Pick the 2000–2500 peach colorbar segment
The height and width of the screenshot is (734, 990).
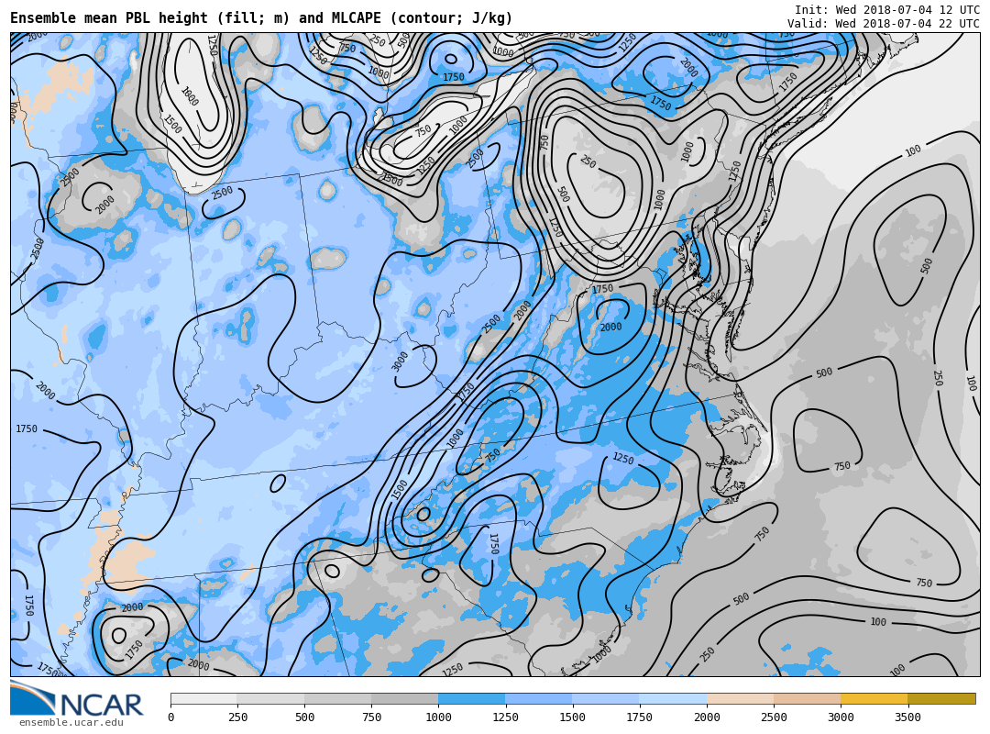coord(740,698)
